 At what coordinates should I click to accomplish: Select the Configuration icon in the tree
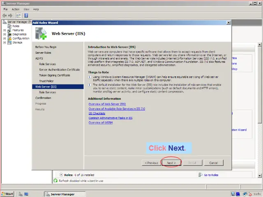click(x=9, y=39)
